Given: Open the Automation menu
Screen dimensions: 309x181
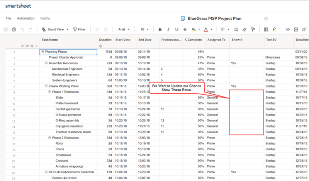Looking at the screenshot, I should click(25, 18).
